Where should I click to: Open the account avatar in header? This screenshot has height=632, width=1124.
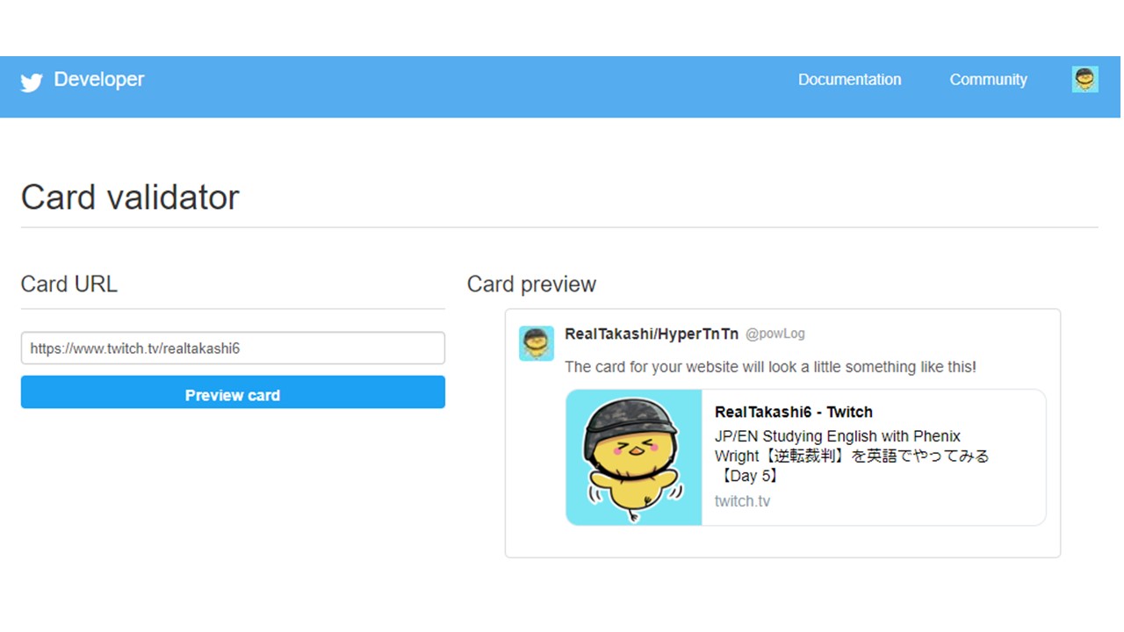click(x=1084, y=80)
